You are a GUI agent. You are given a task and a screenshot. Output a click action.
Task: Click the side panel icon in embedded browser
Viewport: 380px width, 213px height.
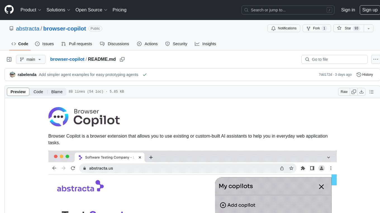point(312,168)
